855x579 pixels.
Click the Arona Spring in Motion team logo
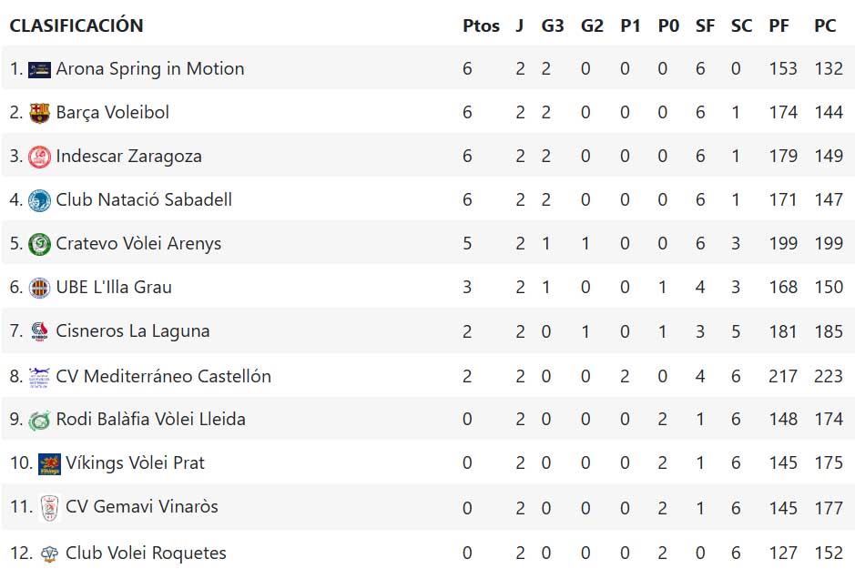point(39,69)
